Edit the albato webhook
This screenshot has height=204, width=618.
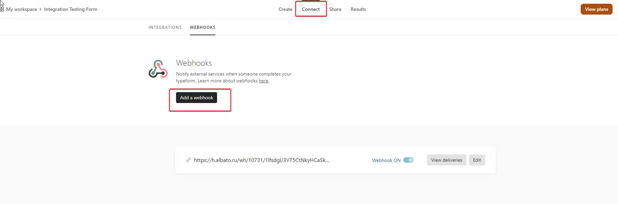coord(477,160)
